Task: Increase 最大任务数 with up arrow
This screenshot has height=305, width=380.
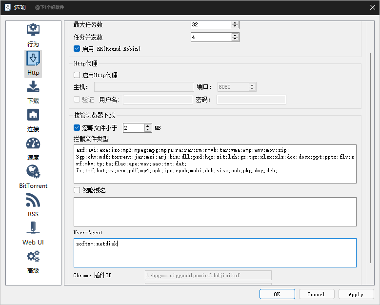Action: click(235, 23)
